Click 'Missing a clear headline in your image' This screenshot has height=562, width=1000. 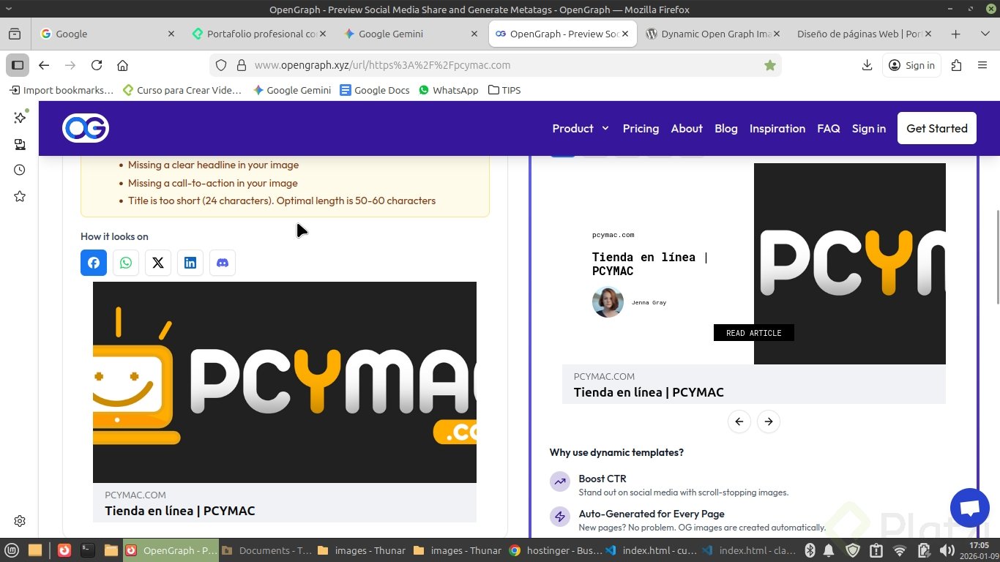(x=213, y=165)
